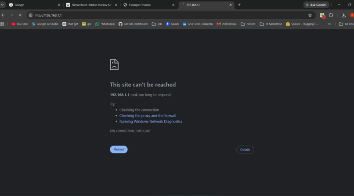View site information icon in the address bar

tap(30, 15)
